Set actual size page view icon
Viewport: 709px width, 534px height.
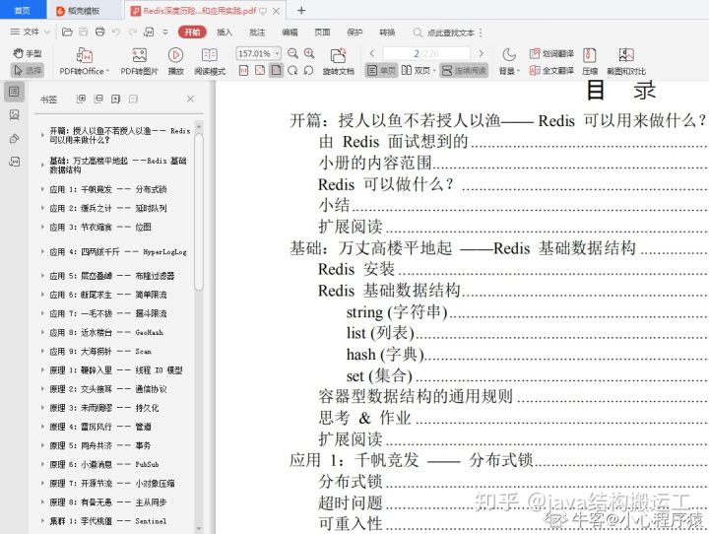pyautogui.click(x=244, y=70)
